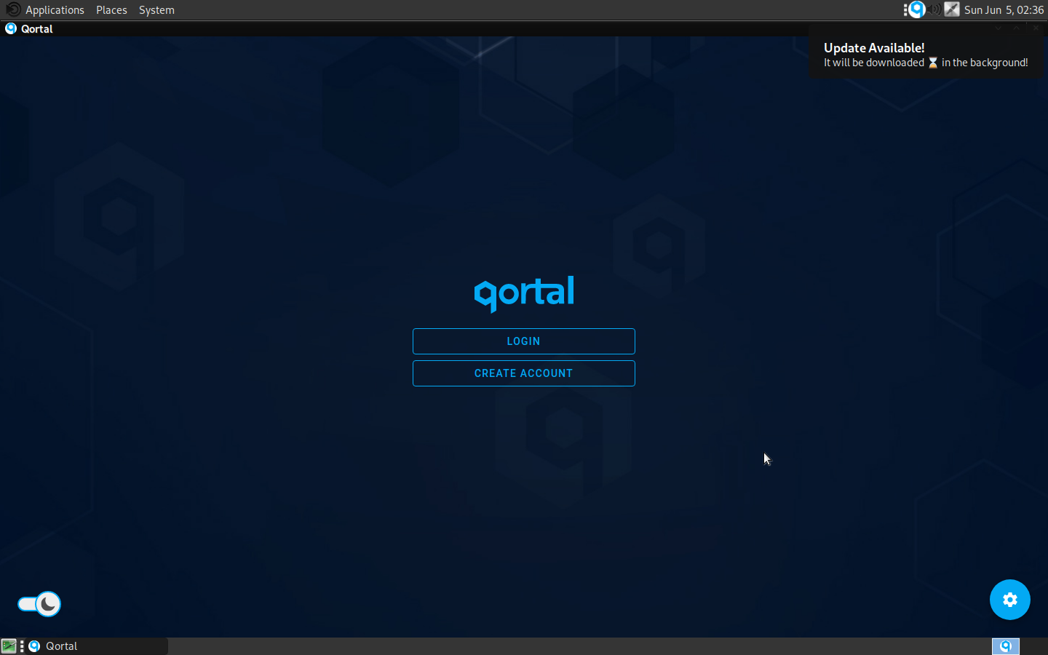1048x655 pixels.
Task: Click the network connection tray icon
Action: tap(952, 9)
